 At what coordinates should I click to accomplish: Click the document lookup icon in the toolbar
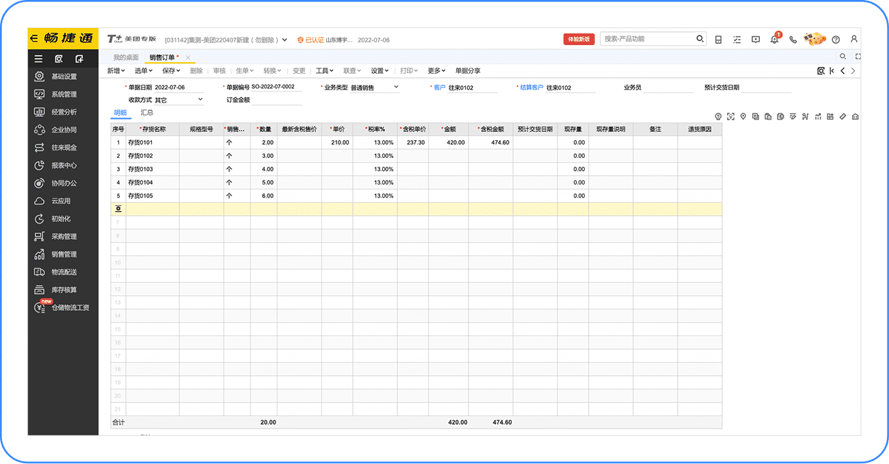[x=821, y=70]
